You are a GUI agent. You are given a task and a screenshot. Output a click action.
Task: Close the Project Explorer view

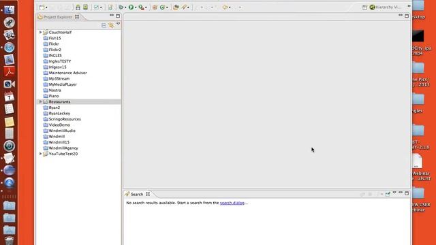[x=77, y=17]
